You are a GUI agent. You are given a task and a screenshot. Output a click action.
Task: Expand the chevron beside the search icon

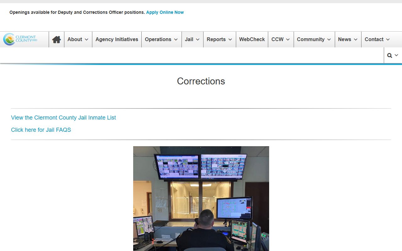point(396,55)
